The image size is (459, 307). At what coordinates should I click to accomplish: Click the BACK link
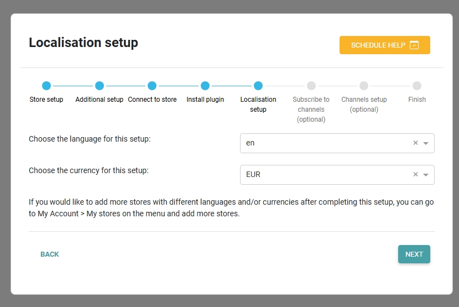click(49, 254)
